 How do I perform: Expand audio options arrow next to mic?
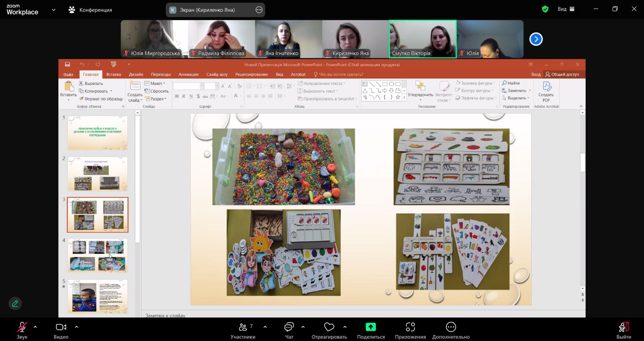tap(35, 327)
